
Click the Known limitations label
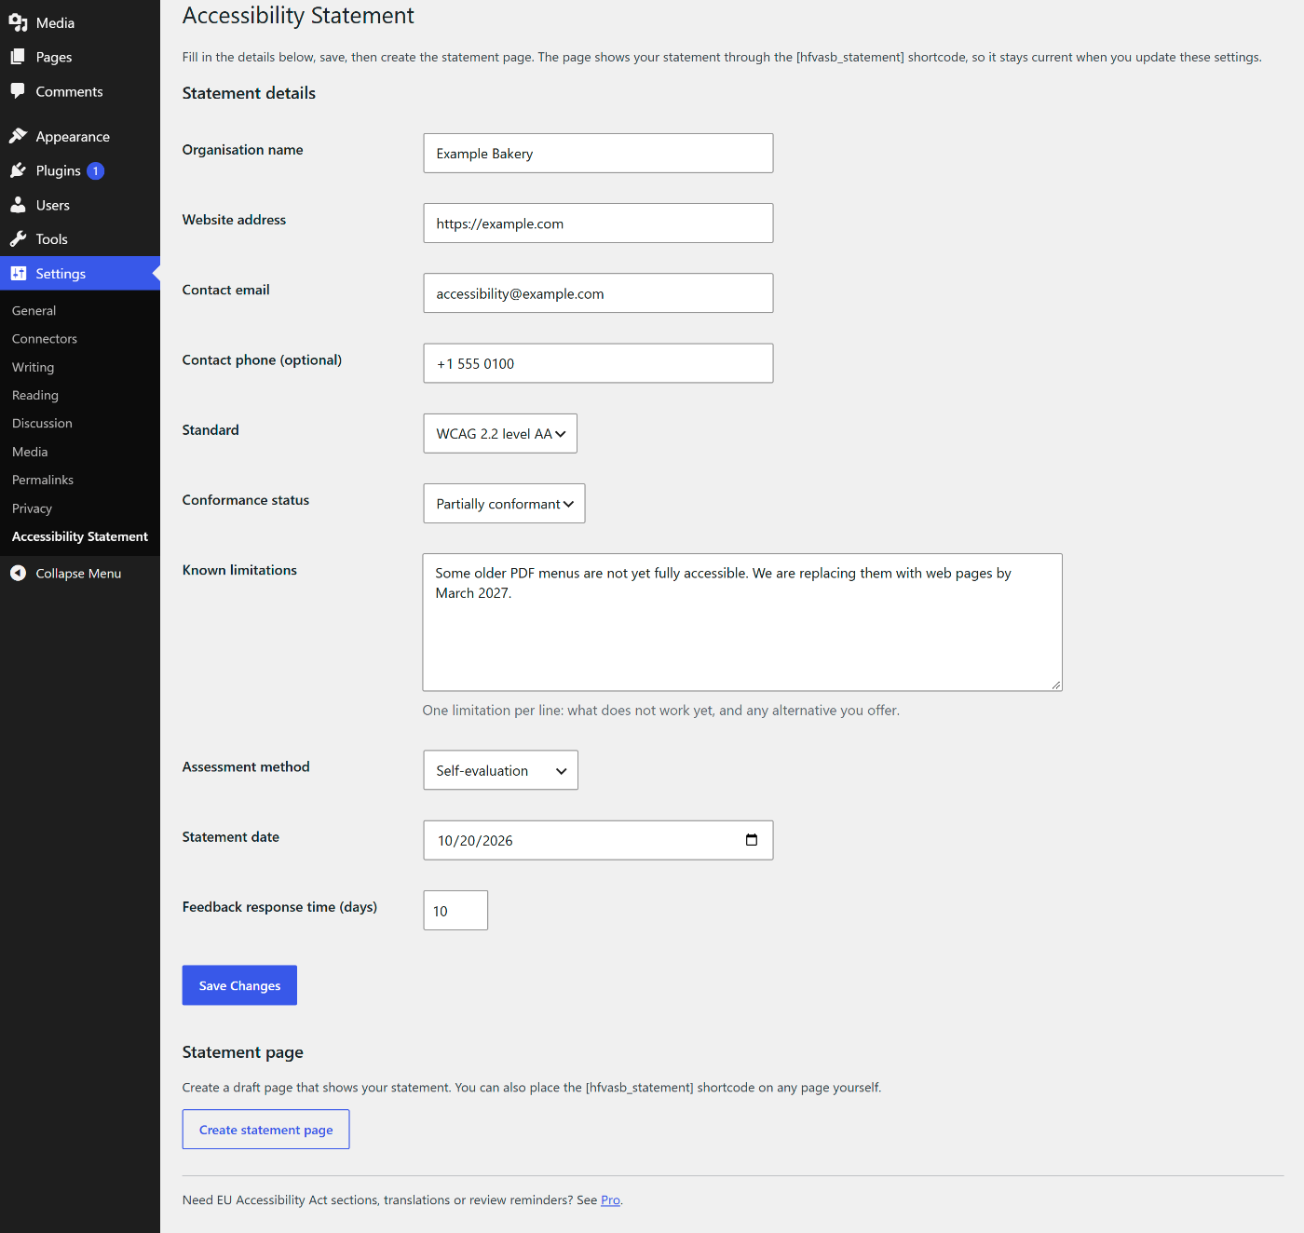click(239, 570)
